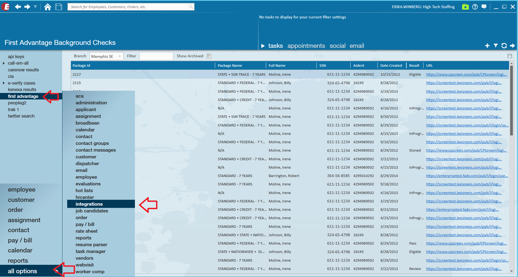Sort by the Result column header
Viewport: 518px width, 277px height.
[x=414, y=65]
